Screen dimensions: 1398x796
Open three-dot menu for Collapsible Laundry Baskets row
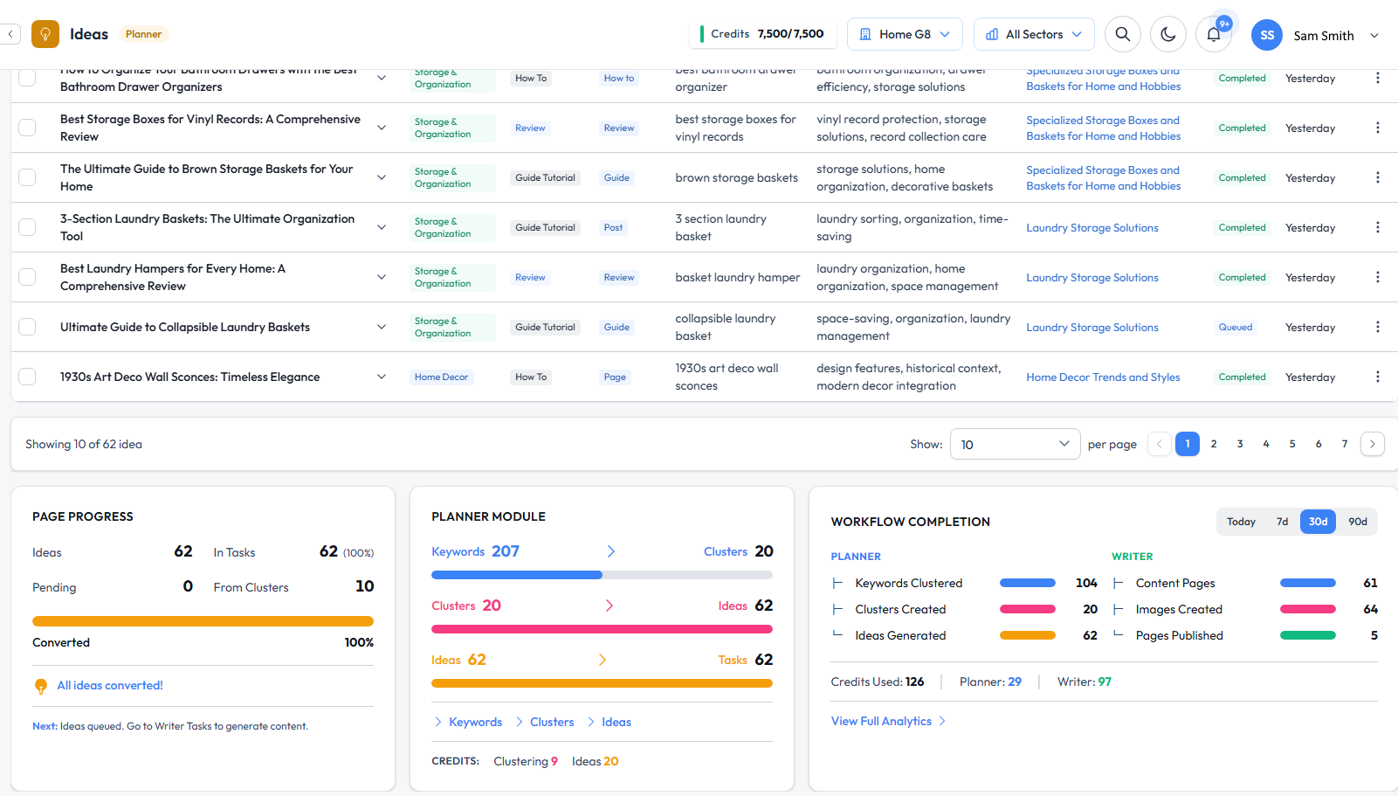pos(1377,327)
